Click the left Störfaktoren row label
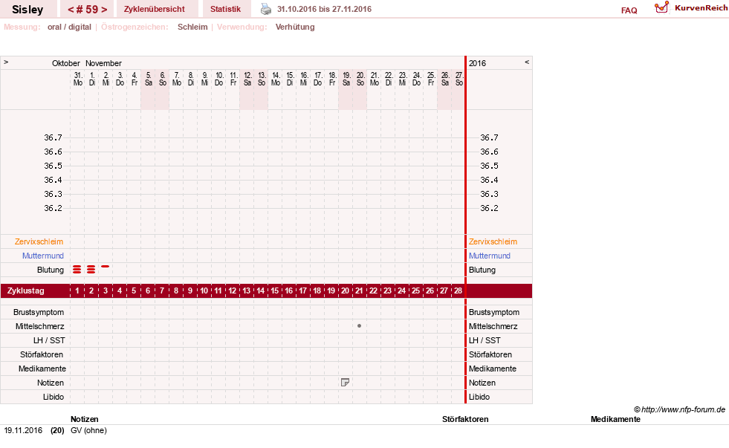This screenshot has height=448, width=729. (x=42, y=354)
